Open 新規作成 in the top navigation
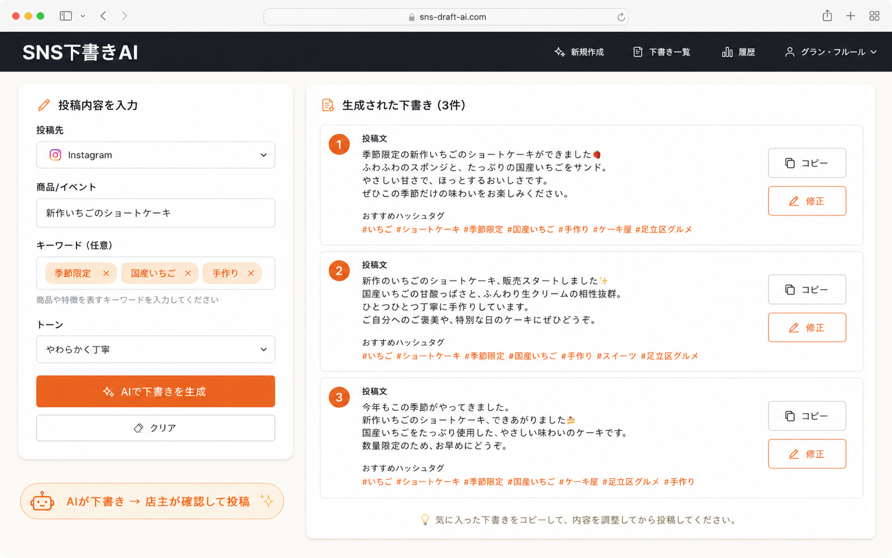Image resolution: width=892 pixels, height=558 pixels. point(579,52)
